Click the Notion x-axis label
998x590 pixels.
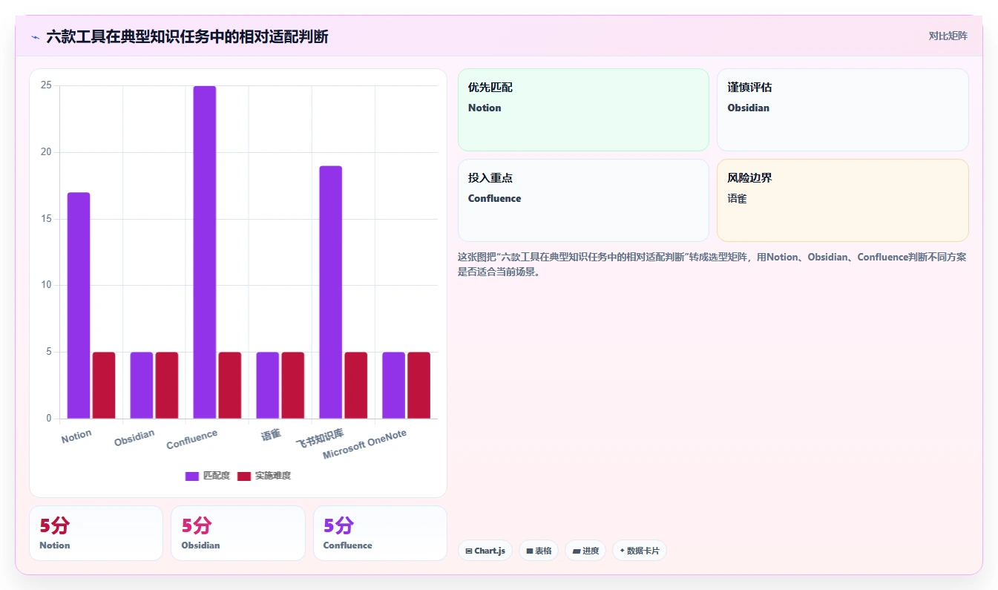pos(76,436)
